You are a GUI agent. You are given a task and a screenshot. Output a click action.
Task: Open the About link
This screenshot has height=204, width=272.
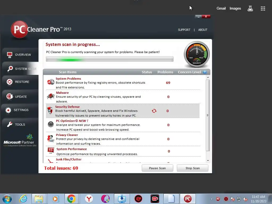click(x=203, y=30)
